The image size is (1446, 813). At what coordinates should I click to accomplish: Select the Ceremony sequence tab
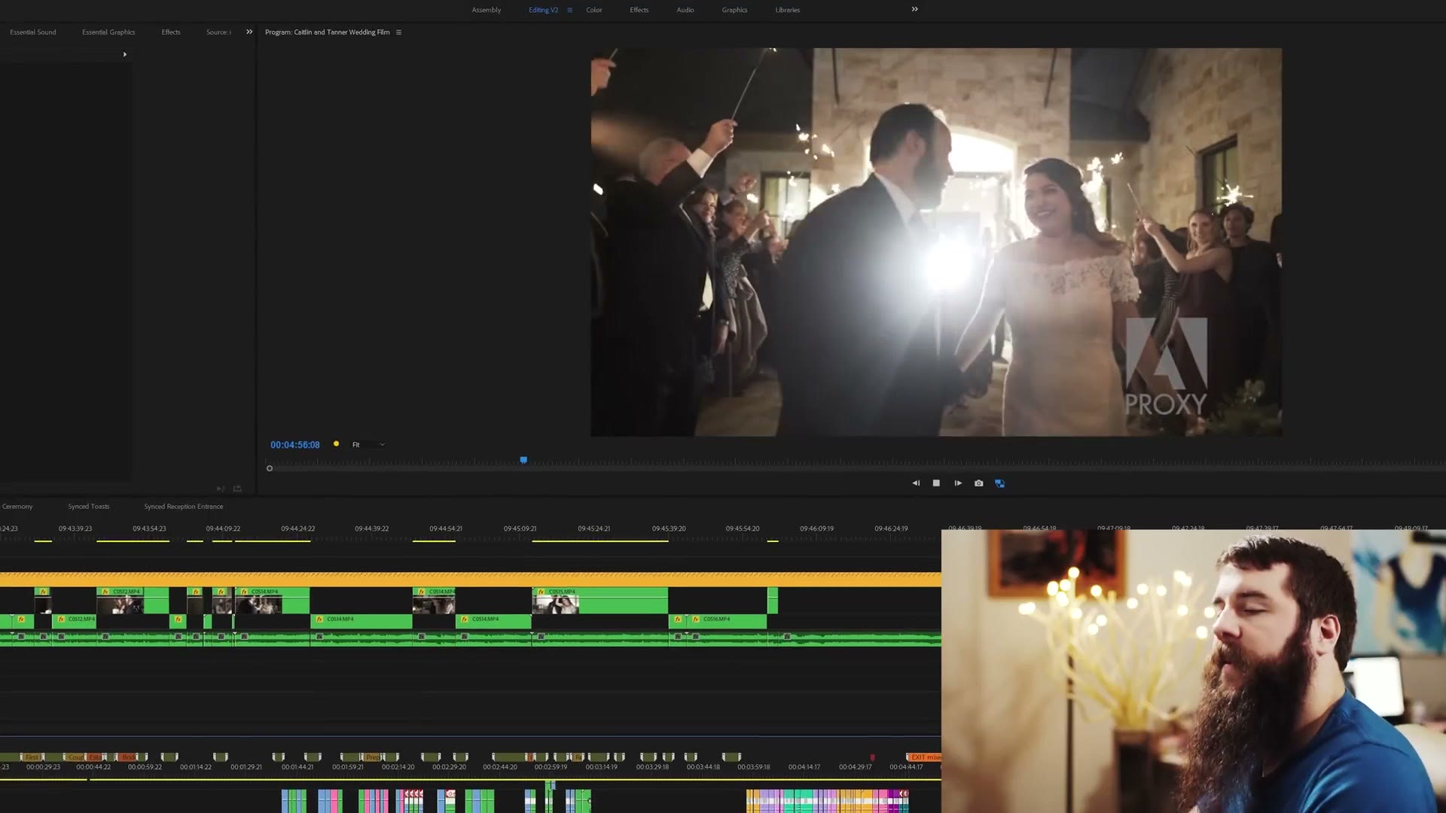(x=17, y=507)
